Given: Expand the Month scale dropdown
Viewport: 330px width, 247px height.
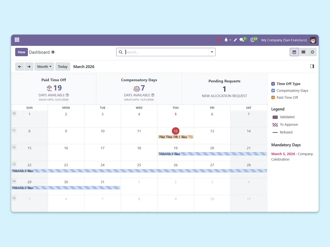Looking at the screenshot, I should (44, 67).
